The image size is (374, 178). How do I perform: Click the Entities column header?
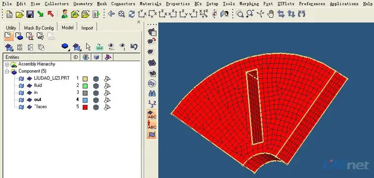pyautogui.click(x=37, y=57)
